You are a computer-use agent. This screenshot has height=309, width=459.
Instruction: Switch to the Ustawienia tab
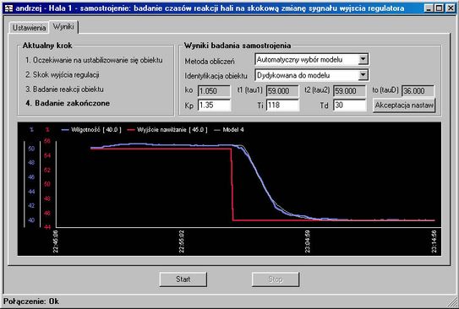[x=29, y=28]
